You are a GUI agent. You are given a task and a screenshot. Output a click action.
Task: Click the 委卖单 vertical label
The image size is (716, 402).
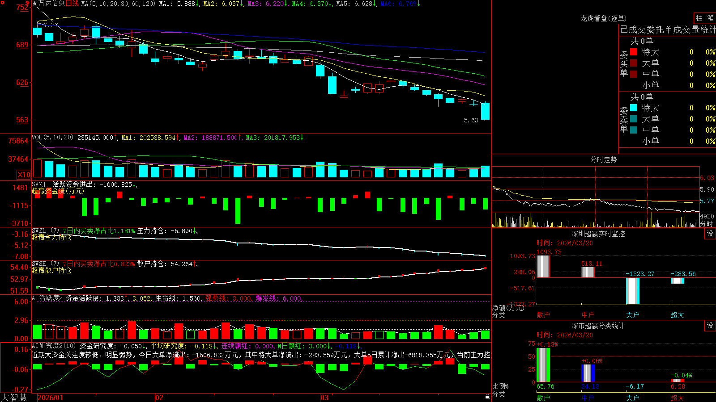click(x=624, y=119)
